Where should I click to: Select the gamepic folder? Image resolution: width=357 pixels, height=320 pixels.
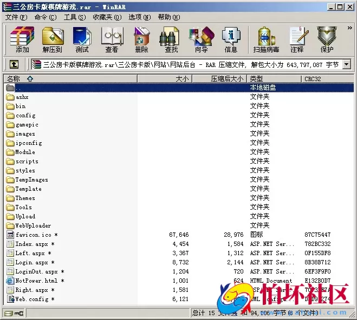coord(22,124)
